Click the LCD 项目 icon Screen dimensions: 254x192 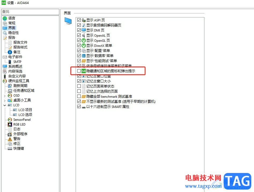pyautogui.click(x=15, y=110)
